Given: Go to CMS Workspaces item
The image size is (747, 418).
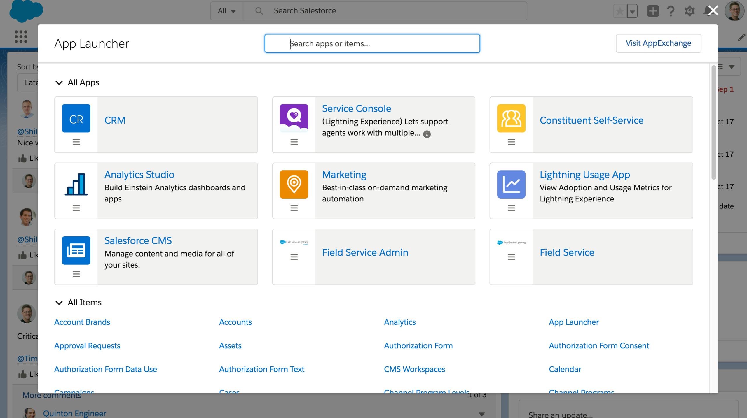Looking at the screenshot, I should click(415, 369).
